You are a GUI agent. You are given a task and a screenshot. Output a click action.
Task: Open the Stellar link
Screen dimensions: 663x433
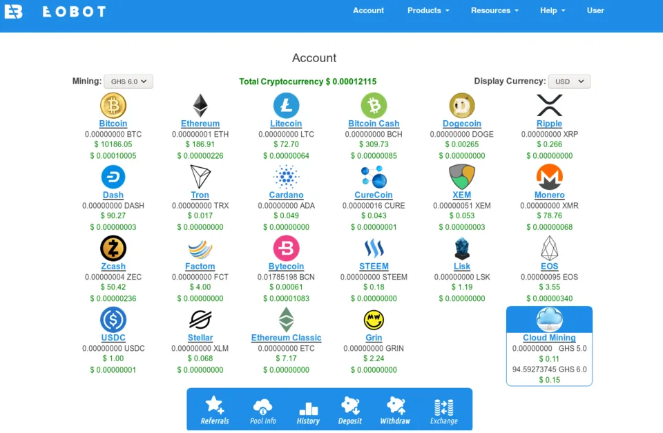[x=200, y=338]
